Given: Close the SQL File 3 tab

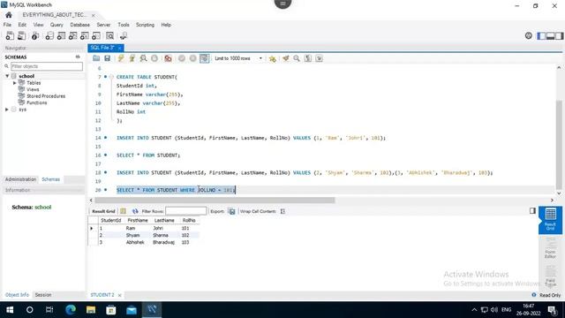Looking at the screenshot, I should tap(120, 48).
